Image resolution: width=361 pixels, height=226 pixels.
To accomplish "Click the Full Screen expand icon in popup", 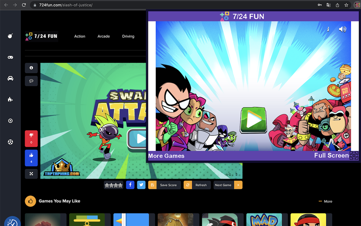I will click(x=354, y=156).
